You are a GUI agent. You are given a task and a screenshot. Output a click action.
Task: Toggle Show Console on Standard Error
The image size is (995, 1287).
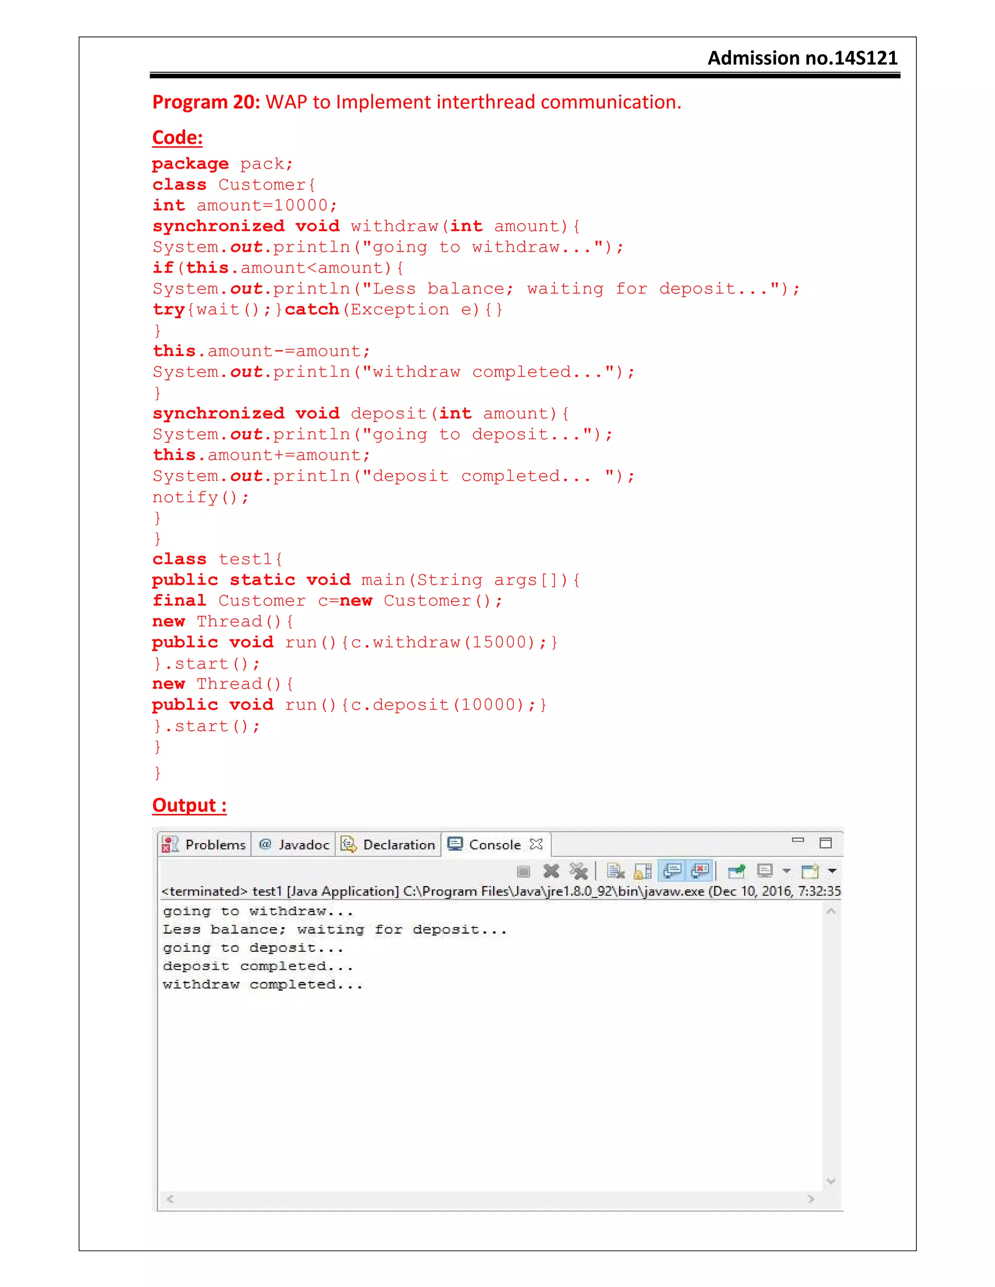pyautogui.click(x=700, y=870)
